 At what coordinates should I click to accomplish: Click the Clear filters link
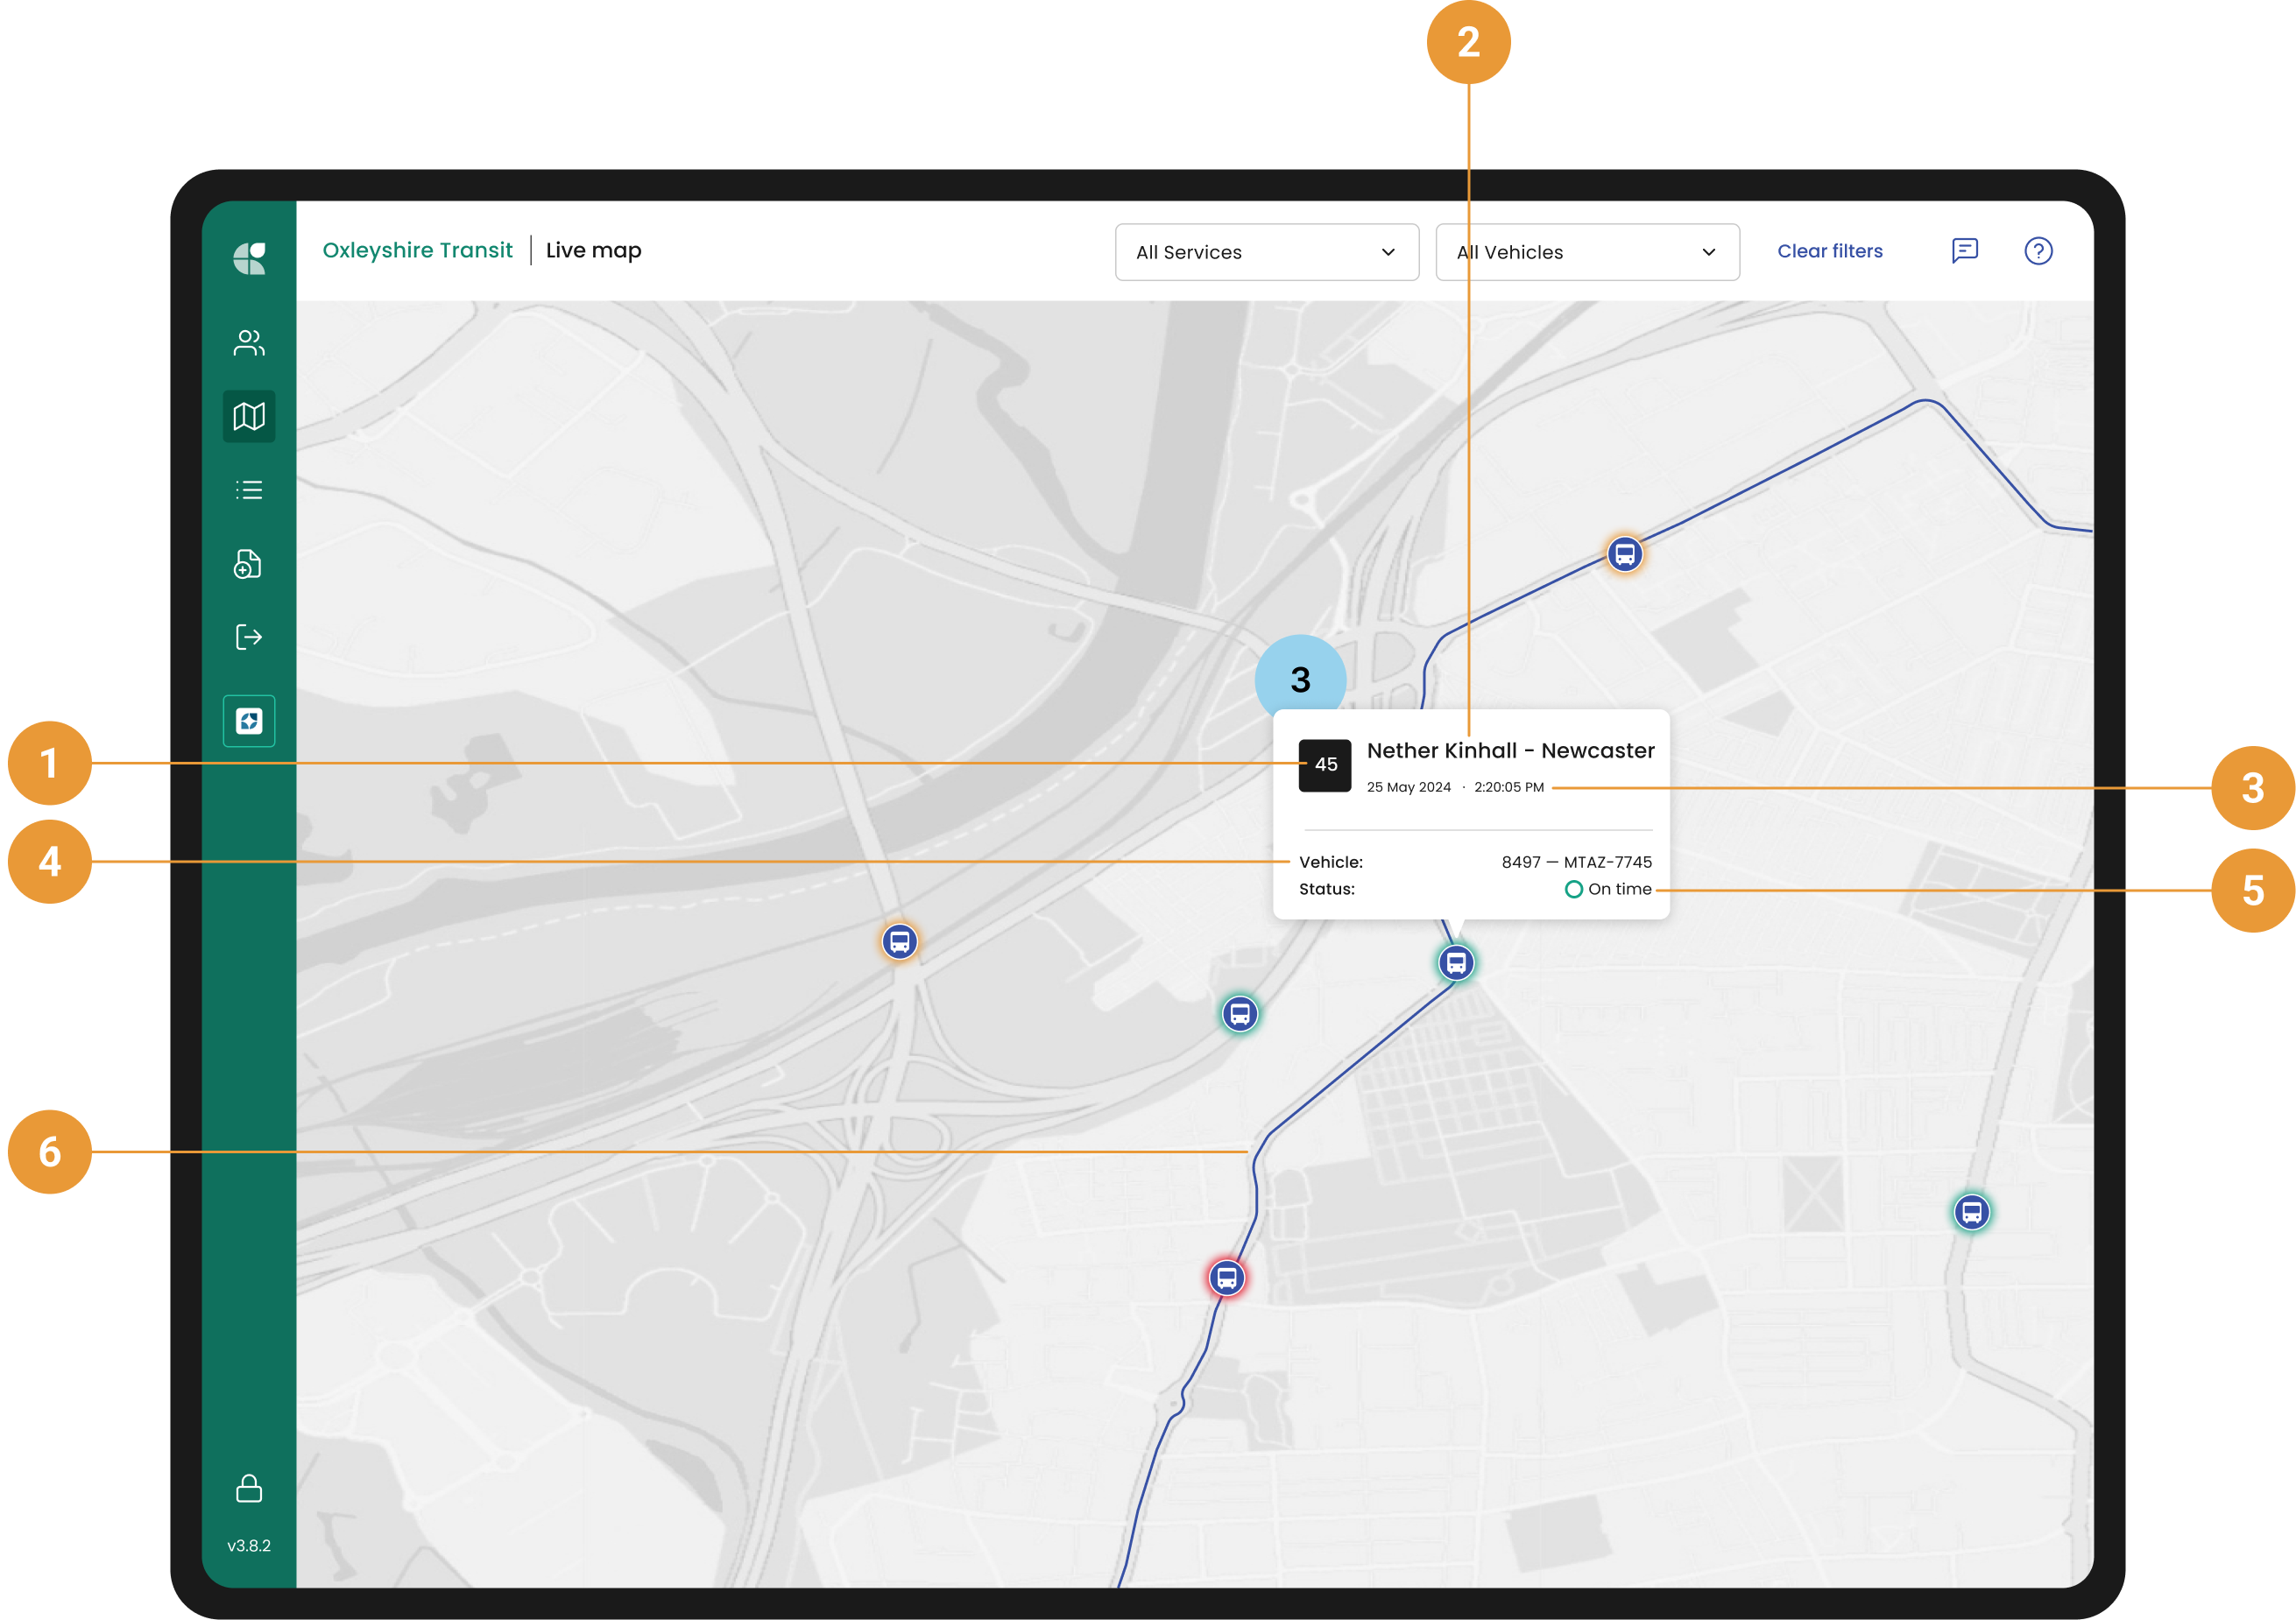pyautogui.click(x=1830, y=250)
